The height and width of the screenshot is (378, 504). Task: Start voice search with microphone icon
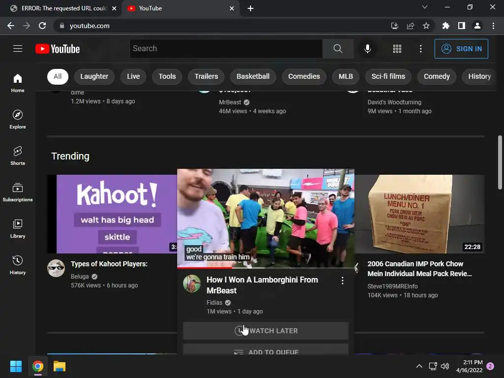click(x=367, y=49)
